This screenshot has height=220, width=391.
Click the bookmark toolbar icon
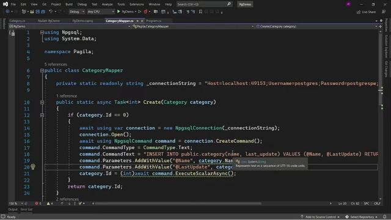[200, 12]
